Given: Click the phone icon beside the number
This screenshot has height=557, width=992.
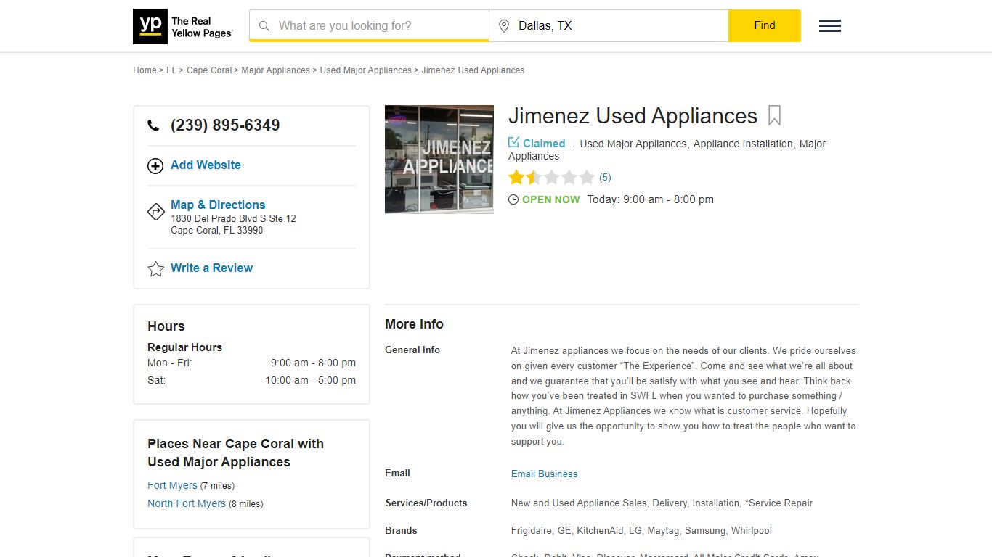Looking at the screenshot, I should coord(153,125).
